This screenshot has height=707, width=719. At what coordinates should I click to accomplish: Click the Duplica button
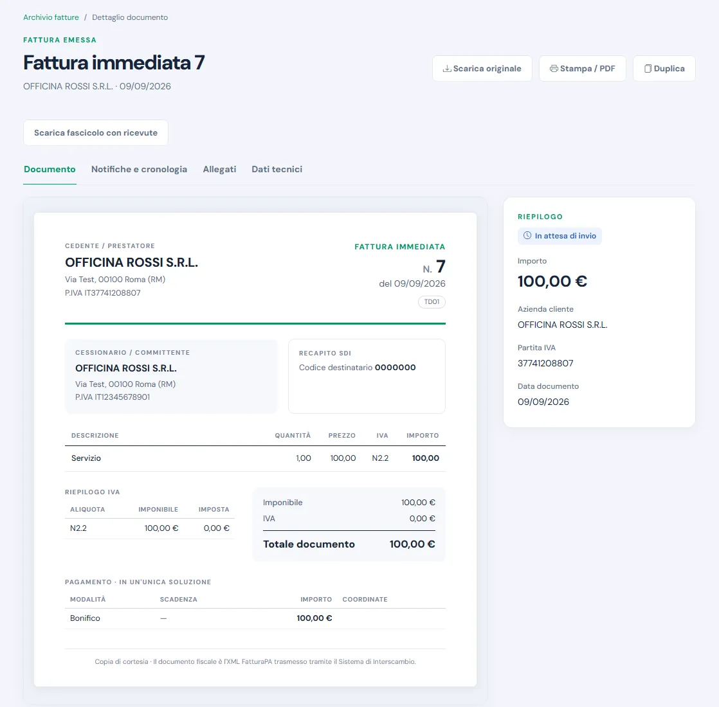[664, 69]
